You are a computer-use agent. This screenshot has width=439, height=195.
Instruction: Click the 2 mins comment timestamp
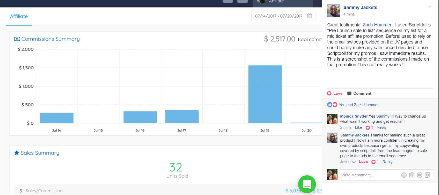tap(346, 127)
